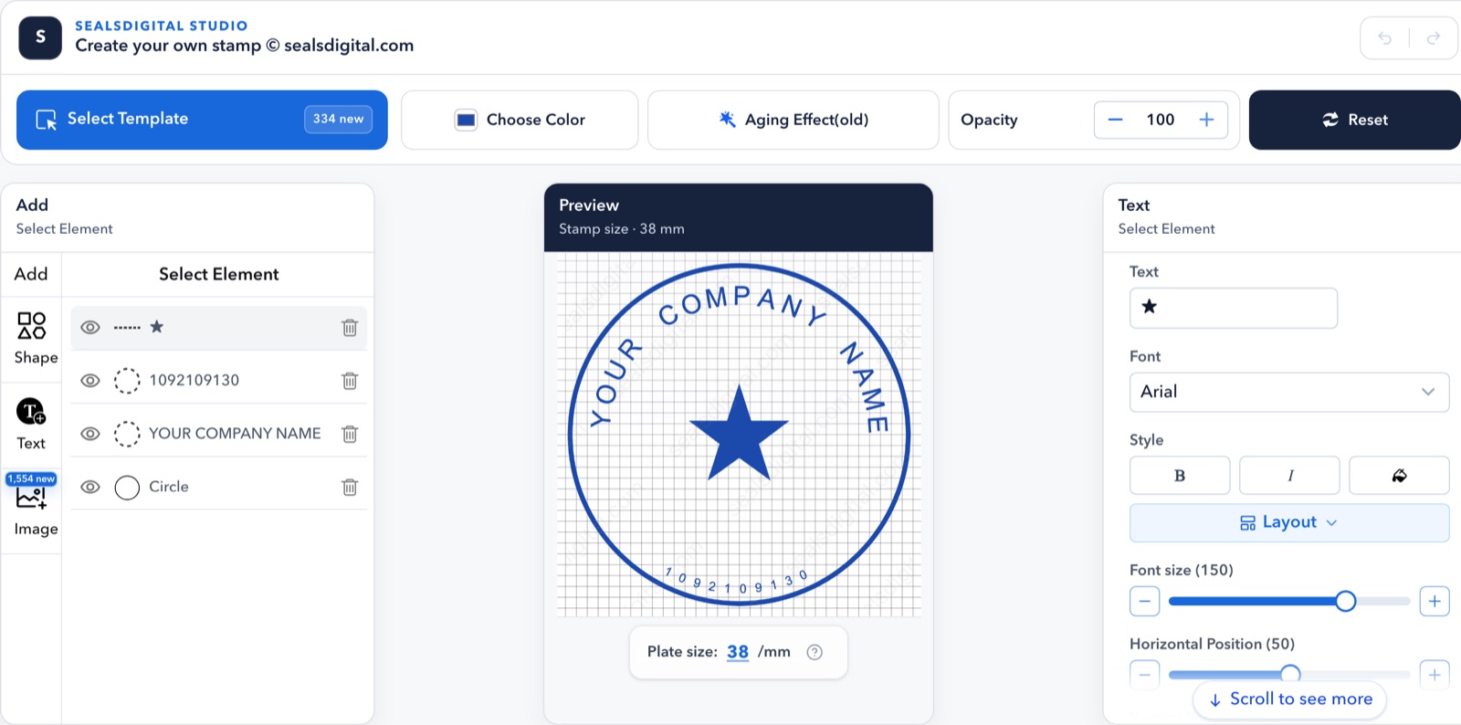Open the Choose Color picker
This screenshot has height=725, width=1461.
point(520,120)
